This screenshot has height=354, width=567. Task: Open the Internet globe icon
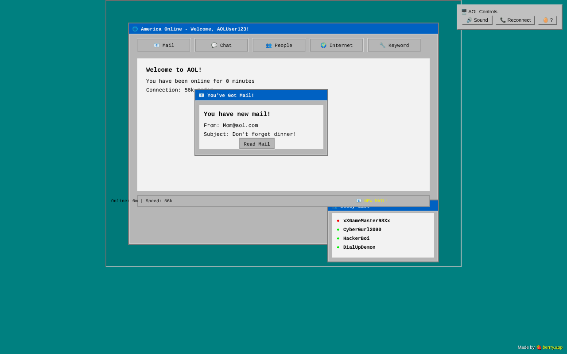coord(323,45)
